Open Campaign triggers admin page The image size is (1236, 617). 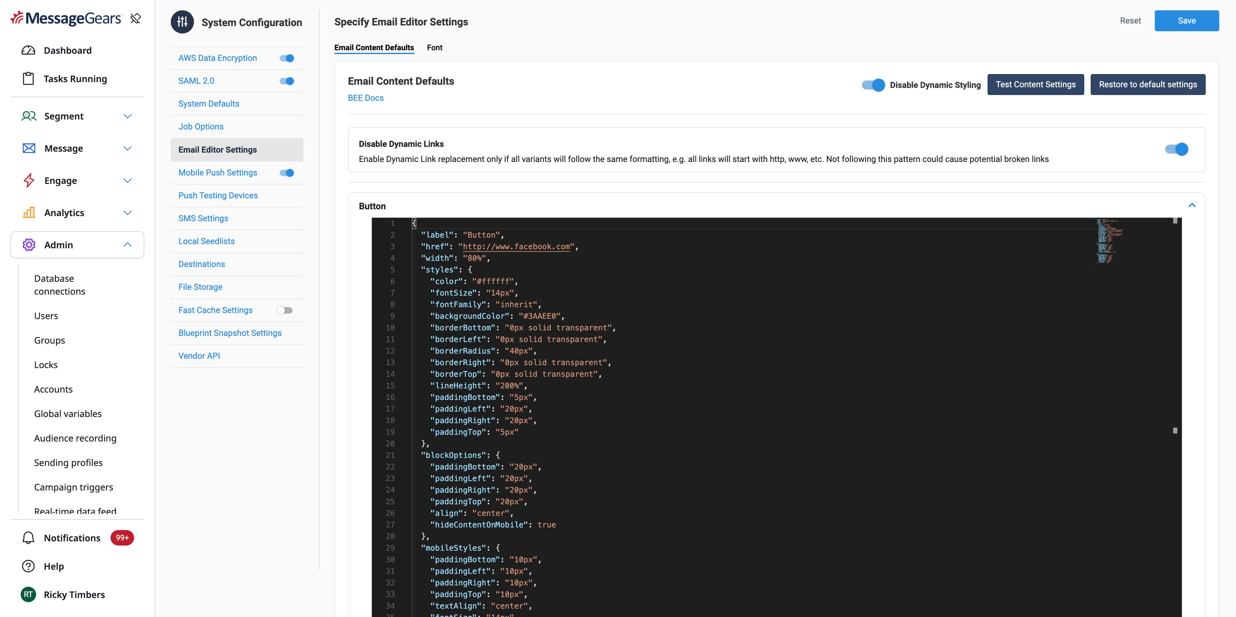click(73, 487)
